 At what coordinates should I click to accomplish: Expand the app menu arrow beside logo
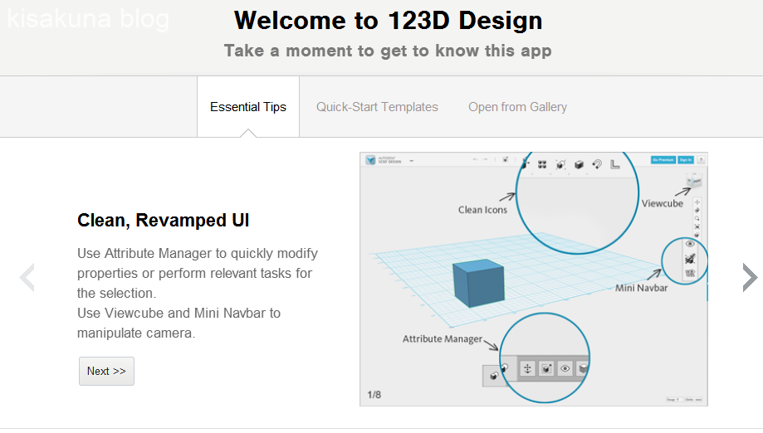[412, 160]
